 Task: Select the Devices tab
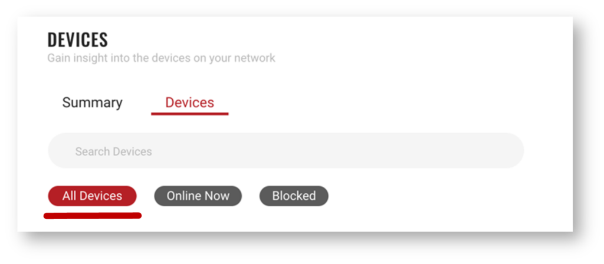189,103
